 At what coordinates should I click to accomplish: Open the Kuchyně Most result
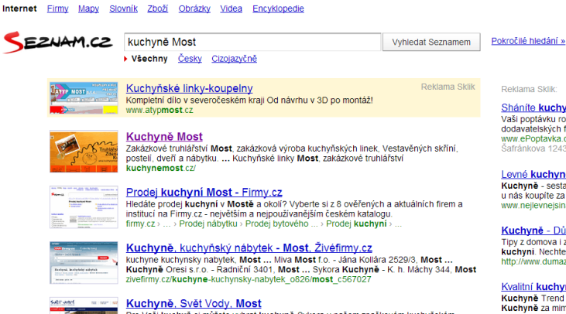(x=164, y=137)
